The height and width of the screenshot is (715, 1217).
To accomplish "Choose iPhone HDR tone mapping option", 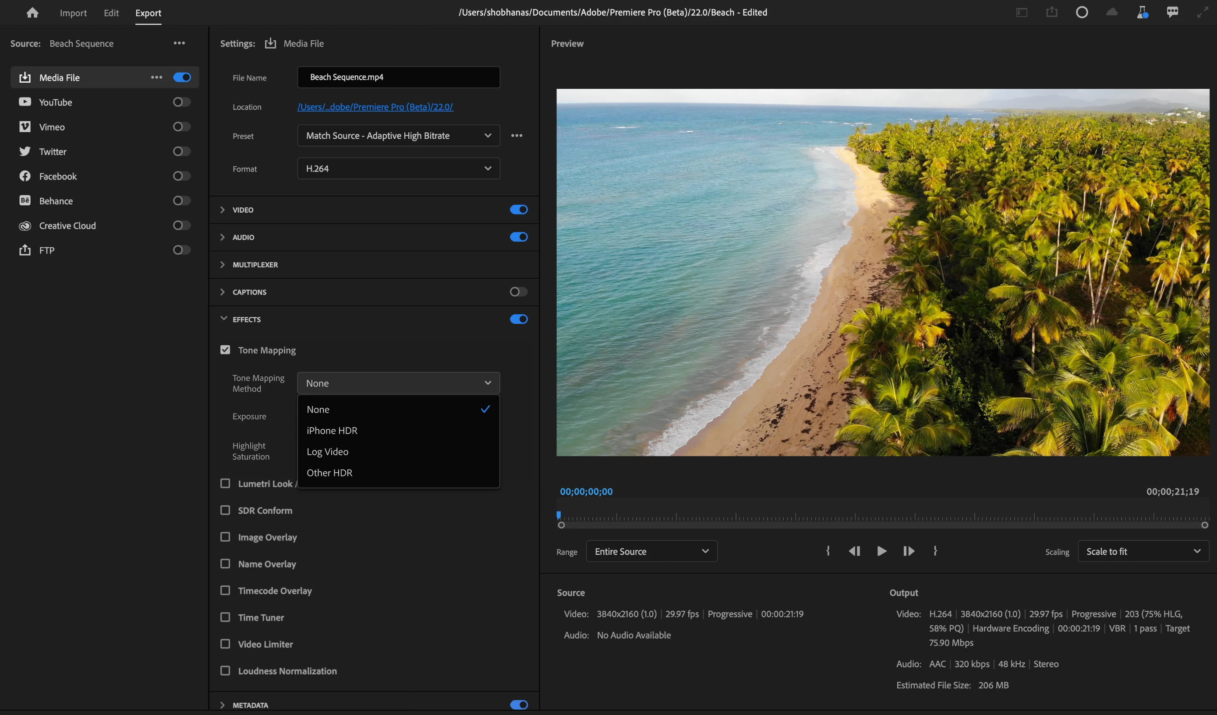I will (332, 430).
